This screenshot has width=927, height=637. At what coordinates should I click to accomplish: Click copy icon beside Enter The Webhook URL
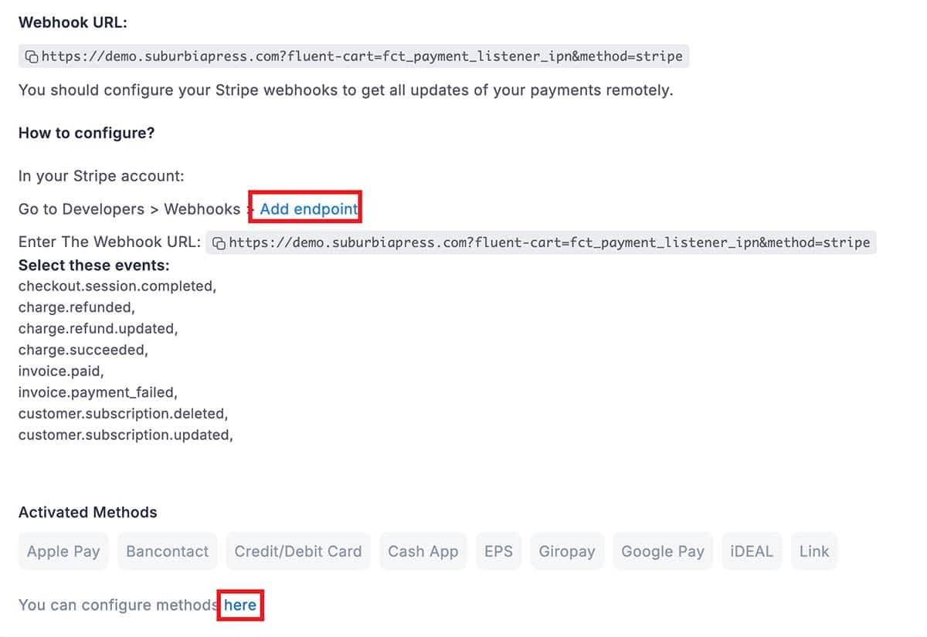coord(219,243)
